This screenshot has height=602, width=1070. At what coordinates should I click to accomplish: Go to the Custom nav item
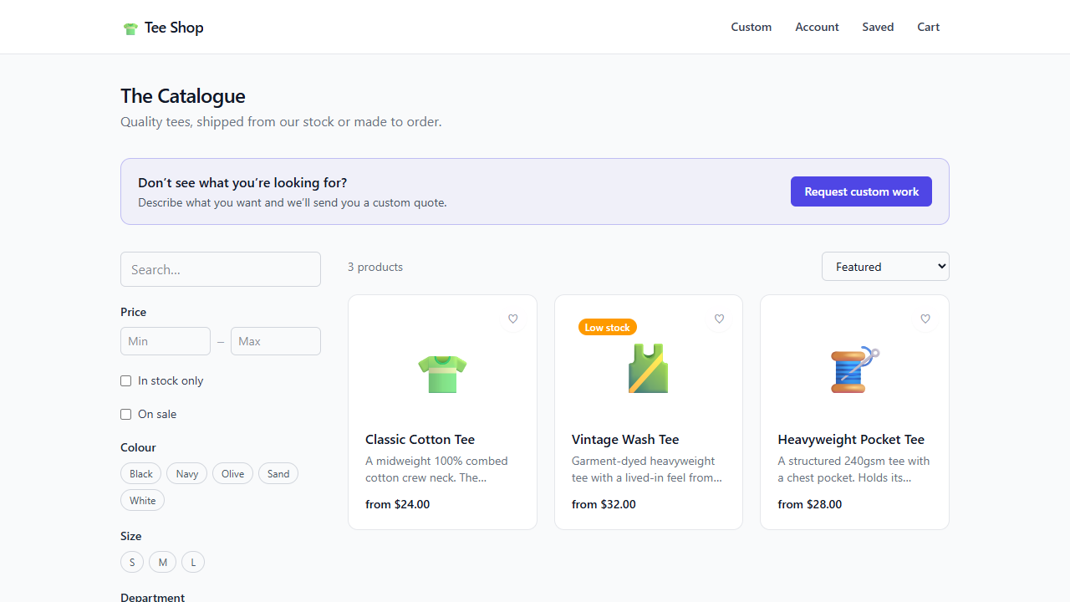coord(752,27)
